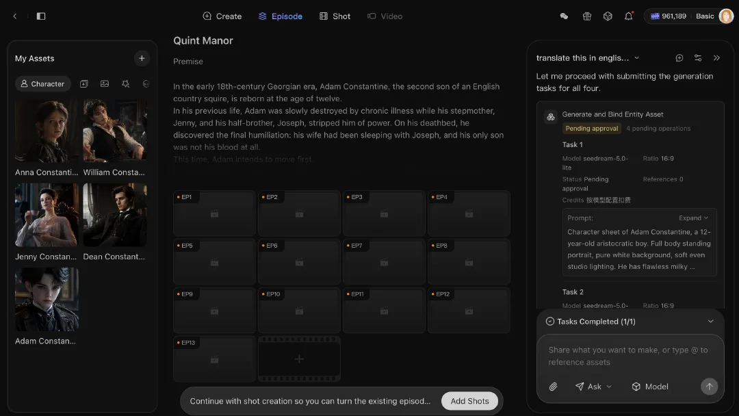
Task: Click the gift box icon
Action: [587, 16]
